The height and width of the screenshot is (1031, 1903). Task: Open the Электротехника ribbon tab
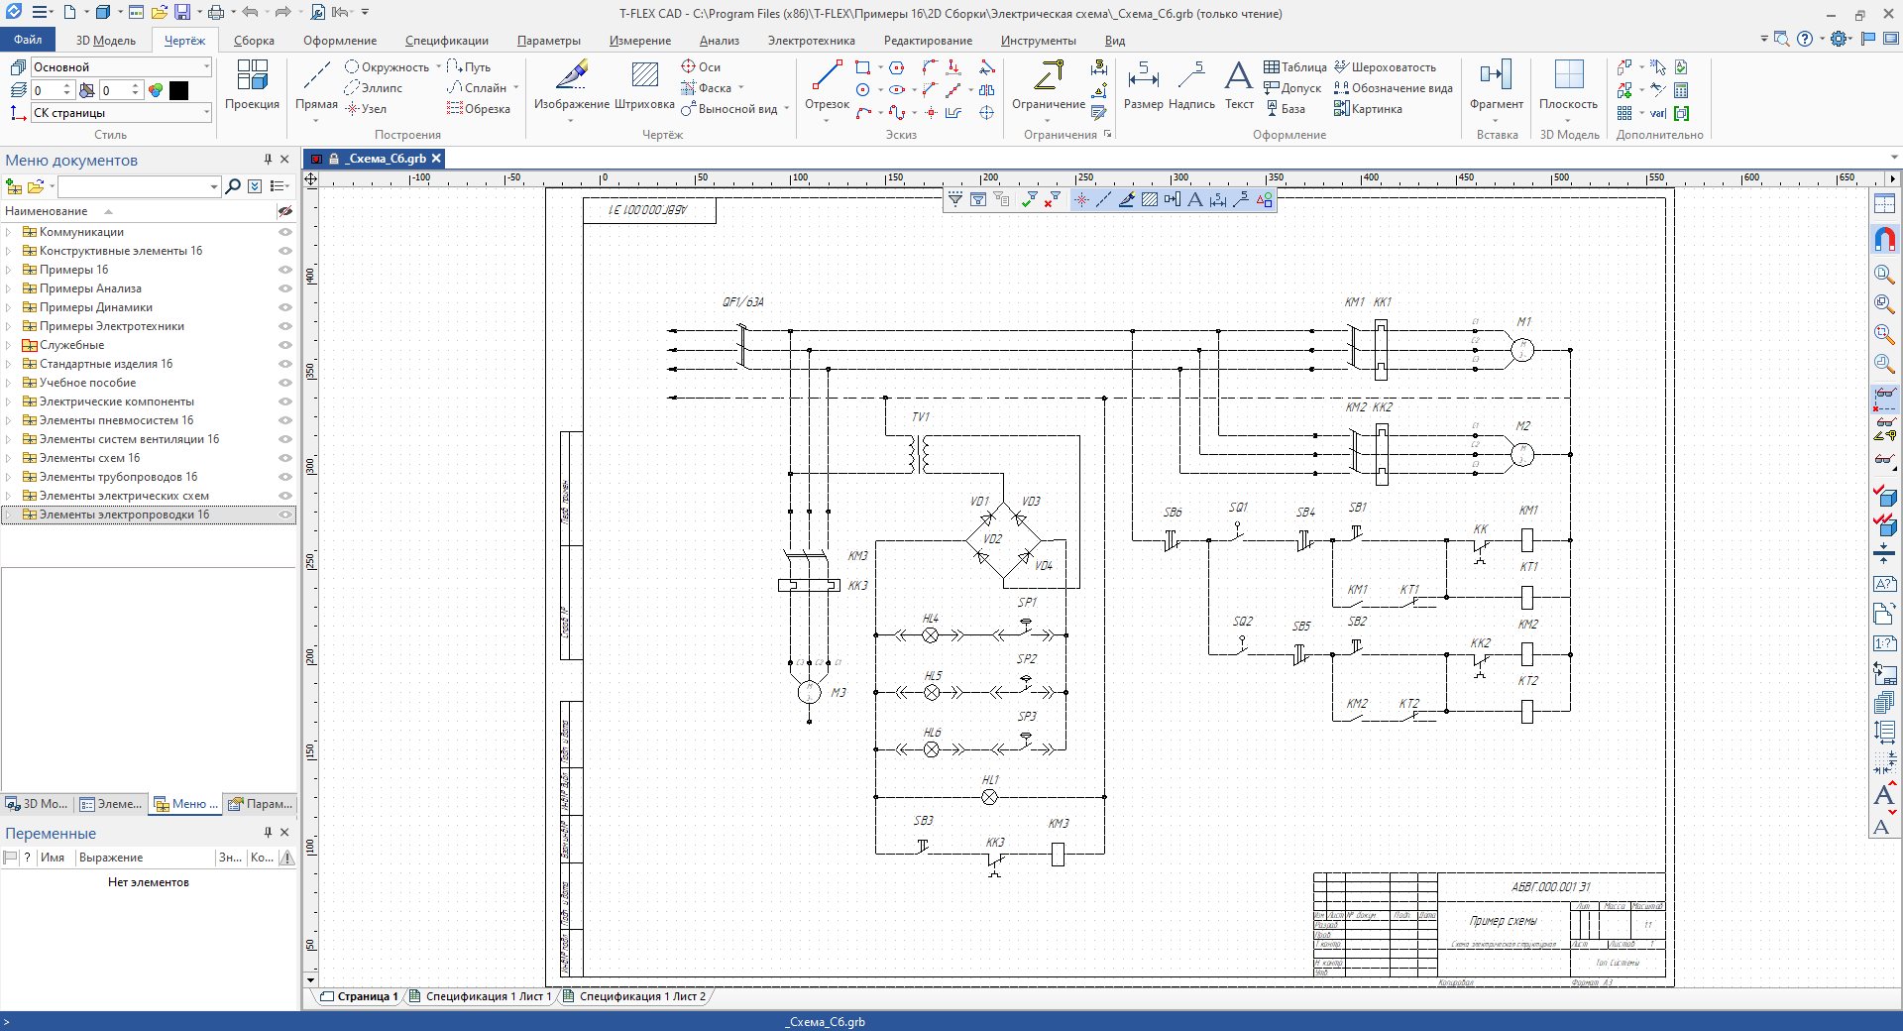pyautogui.click(x=811, y=41)
